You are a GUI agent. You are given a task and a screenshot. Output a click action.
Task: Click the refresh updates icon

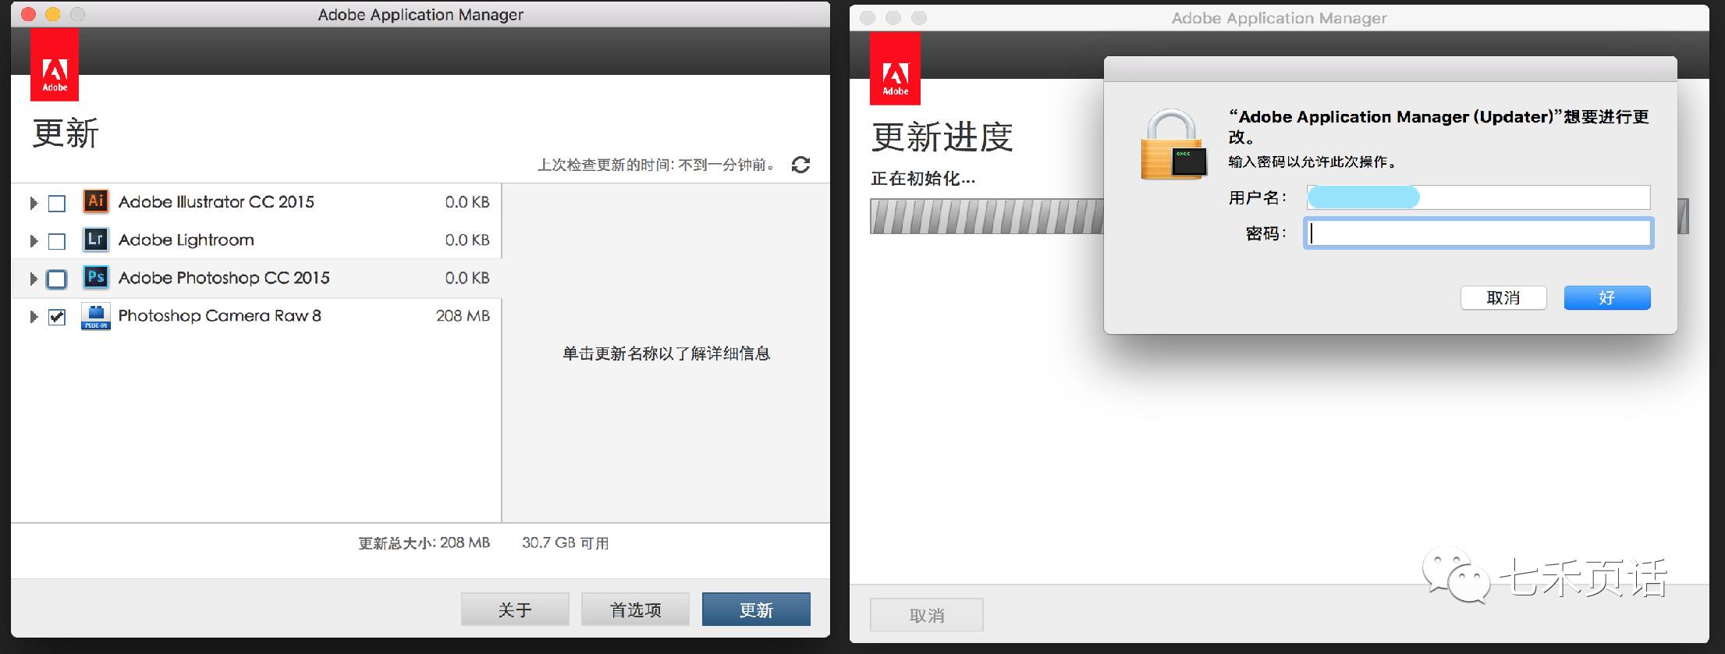(x=800, y=165)
